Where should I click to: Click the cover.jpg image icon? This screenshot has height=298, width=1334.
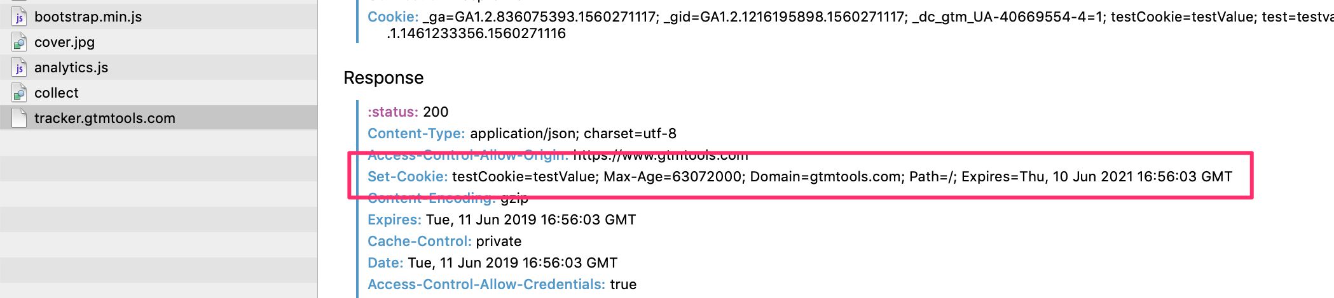19,42
